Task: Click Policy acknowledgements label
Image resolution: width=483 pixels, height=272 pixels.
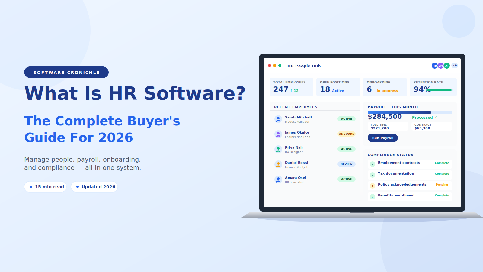Action: 402,184
